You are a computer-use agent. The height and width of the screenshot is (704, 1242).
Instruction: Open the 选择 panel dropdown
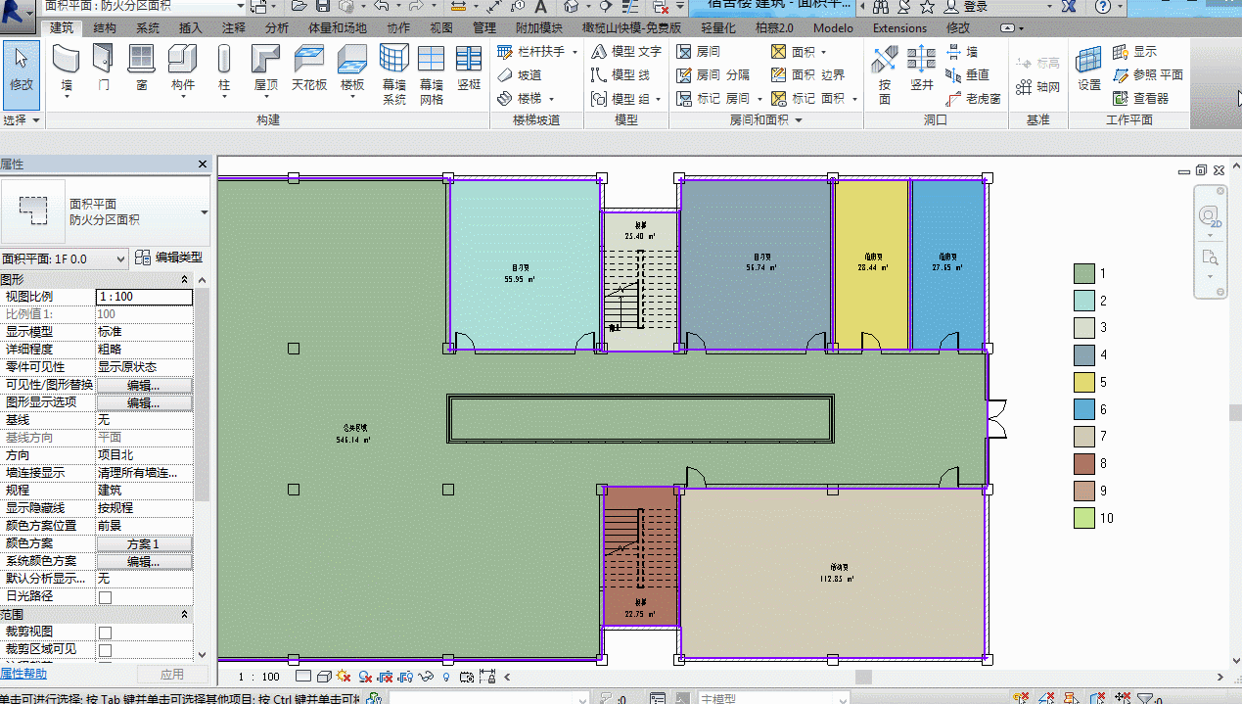pos(22,120)
